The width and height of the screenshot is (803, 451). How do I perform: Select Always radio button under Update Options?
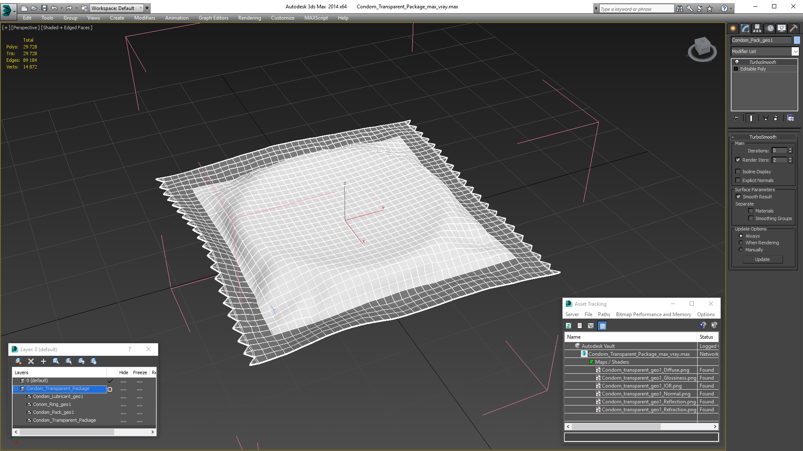point(741,236)
